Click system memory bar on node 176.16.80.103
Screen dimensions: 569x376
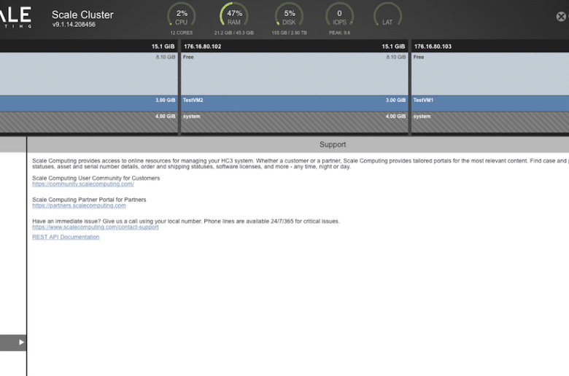[490, 122]
